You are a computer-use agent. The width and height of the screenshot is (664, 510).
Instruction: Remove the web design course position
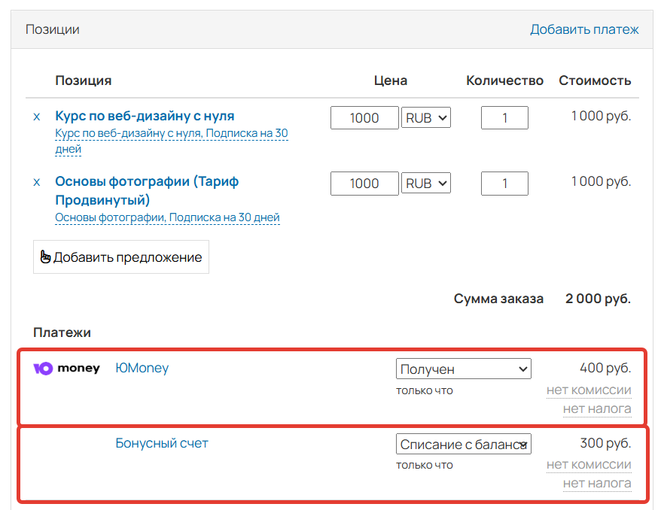[37, 117]
